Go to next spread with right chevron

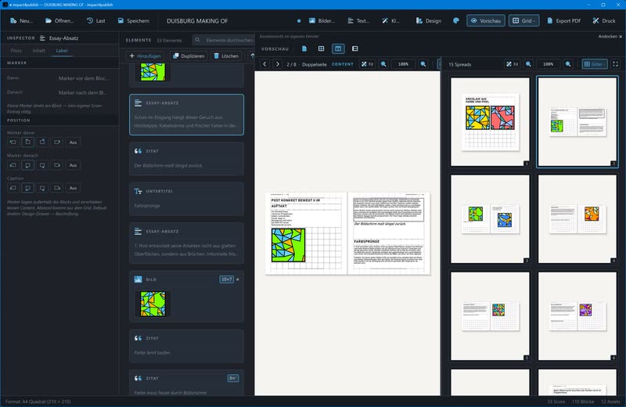278,64
